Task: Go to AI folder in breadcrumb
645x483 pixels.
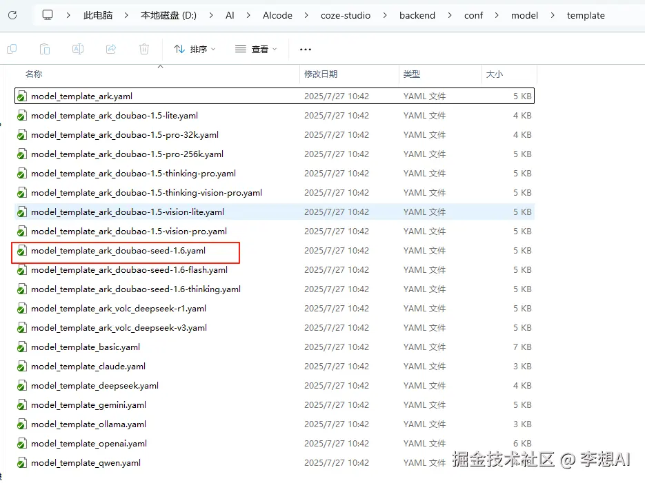Action: [x=230, y=15]
